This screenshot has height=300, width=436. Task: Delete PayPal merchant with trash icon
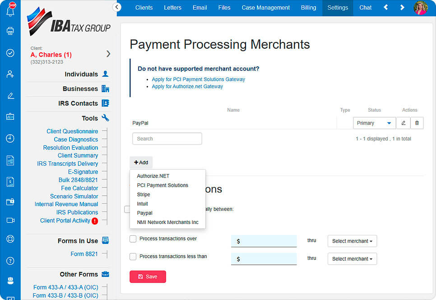[x=417, y=123]
